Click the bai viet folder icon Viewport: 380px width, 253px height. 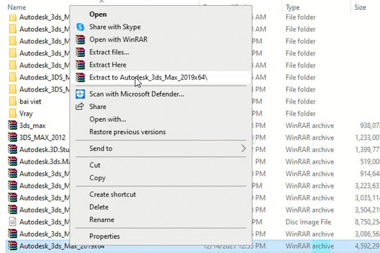tap(12, 101)
